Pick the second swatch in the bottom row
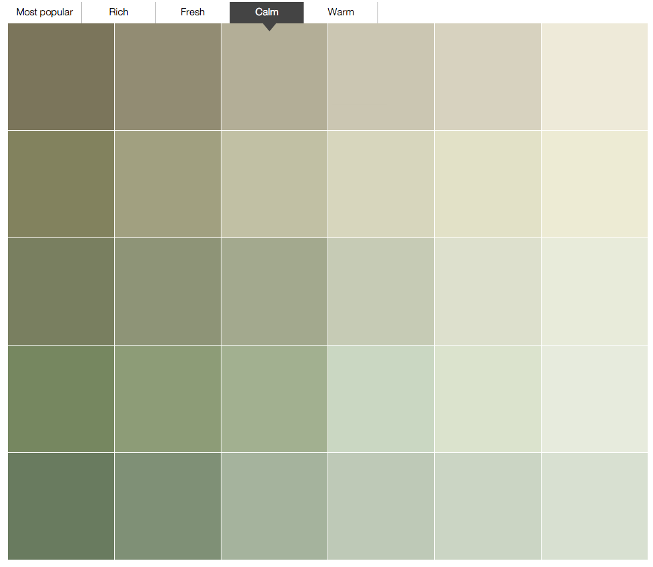 point(167,506)
